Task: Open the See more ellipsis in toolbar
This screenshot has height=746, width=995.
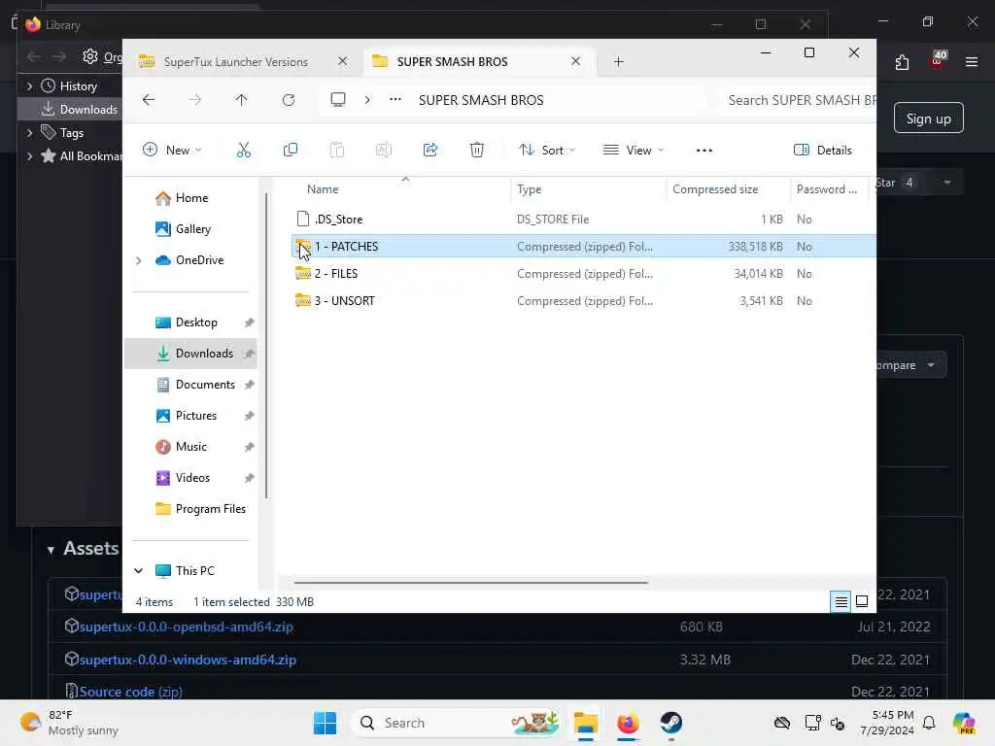Action: [x=704, y=151]
